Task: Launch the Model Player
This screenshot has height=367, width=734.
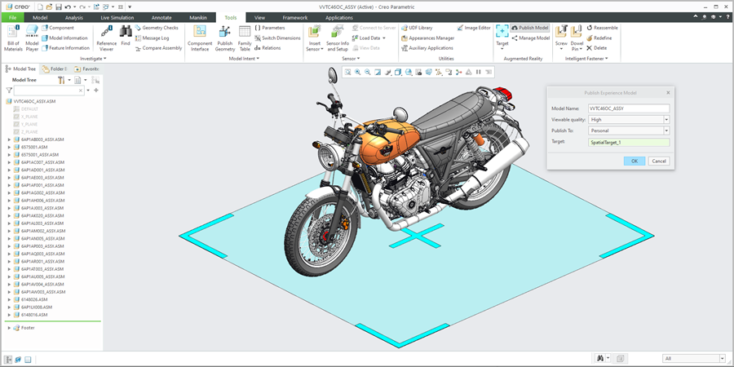Action: 32,38
